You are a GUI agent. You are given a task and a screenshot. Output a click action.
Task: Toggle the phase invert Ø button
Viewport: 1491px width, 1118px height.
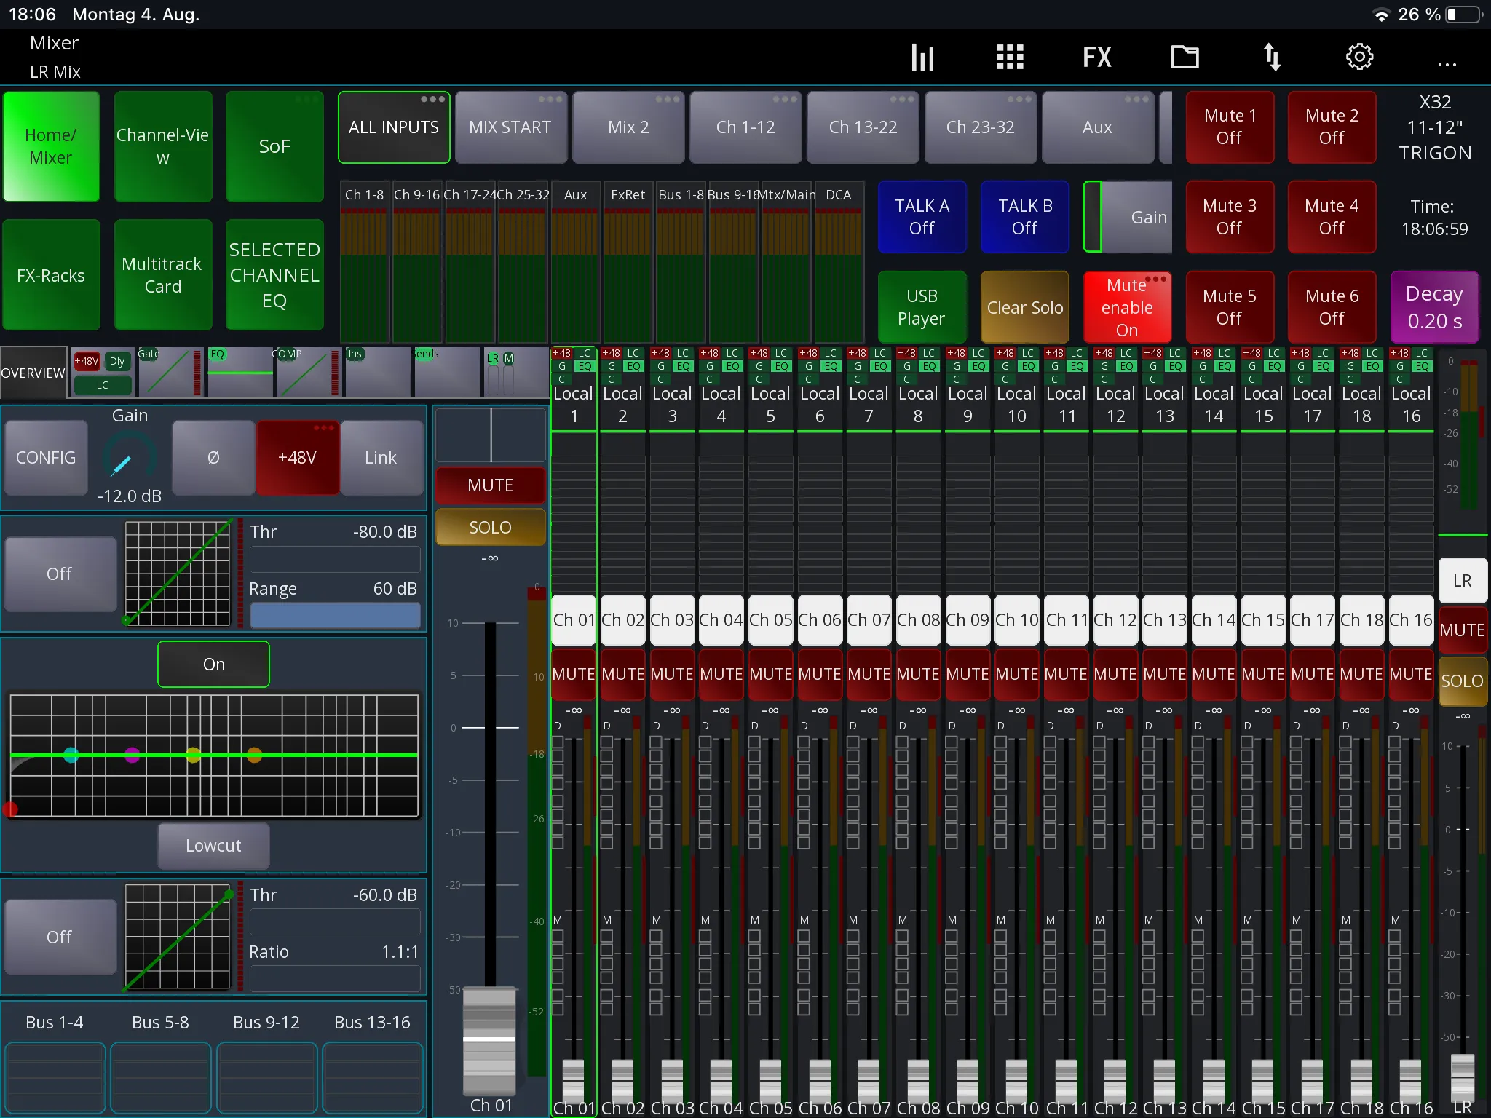tap(213, 458)
